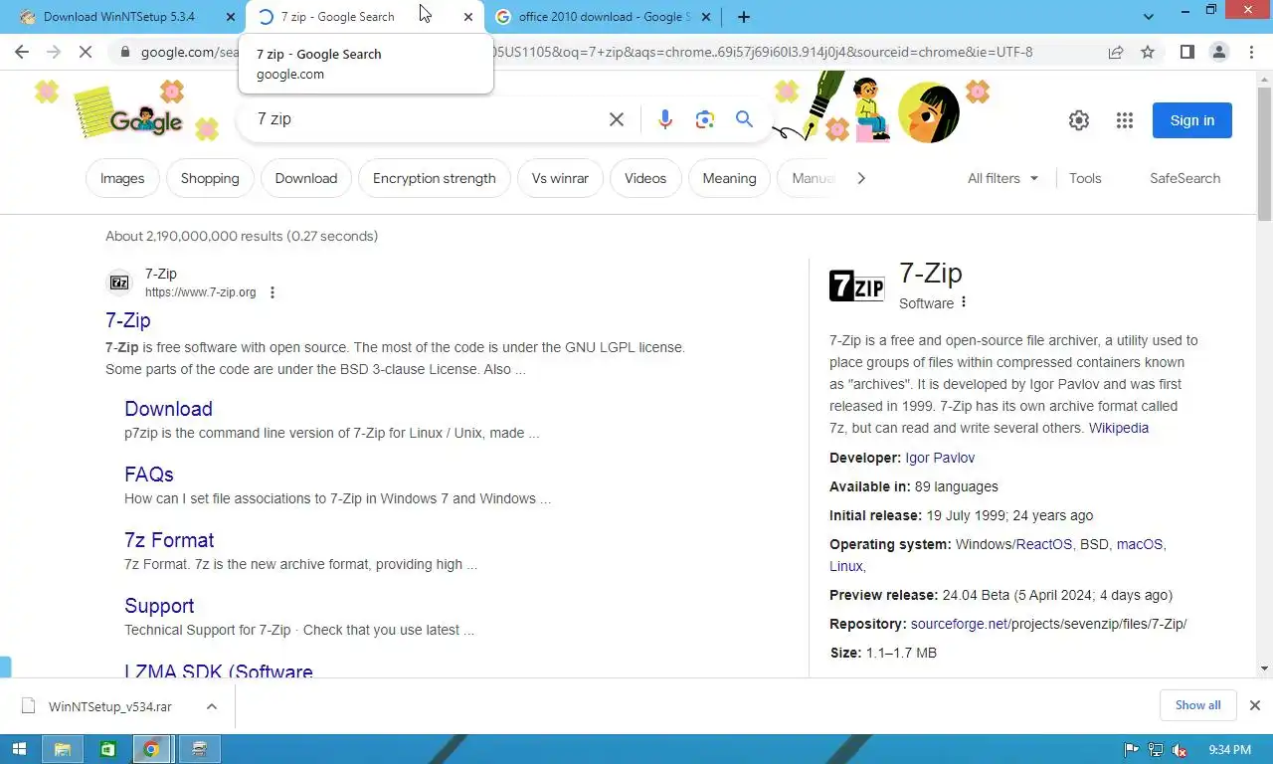The width and height of the screenshot is (1273, 764).
Task: Open Chrome profile avatar
Action: click(x=1218, y=52)
